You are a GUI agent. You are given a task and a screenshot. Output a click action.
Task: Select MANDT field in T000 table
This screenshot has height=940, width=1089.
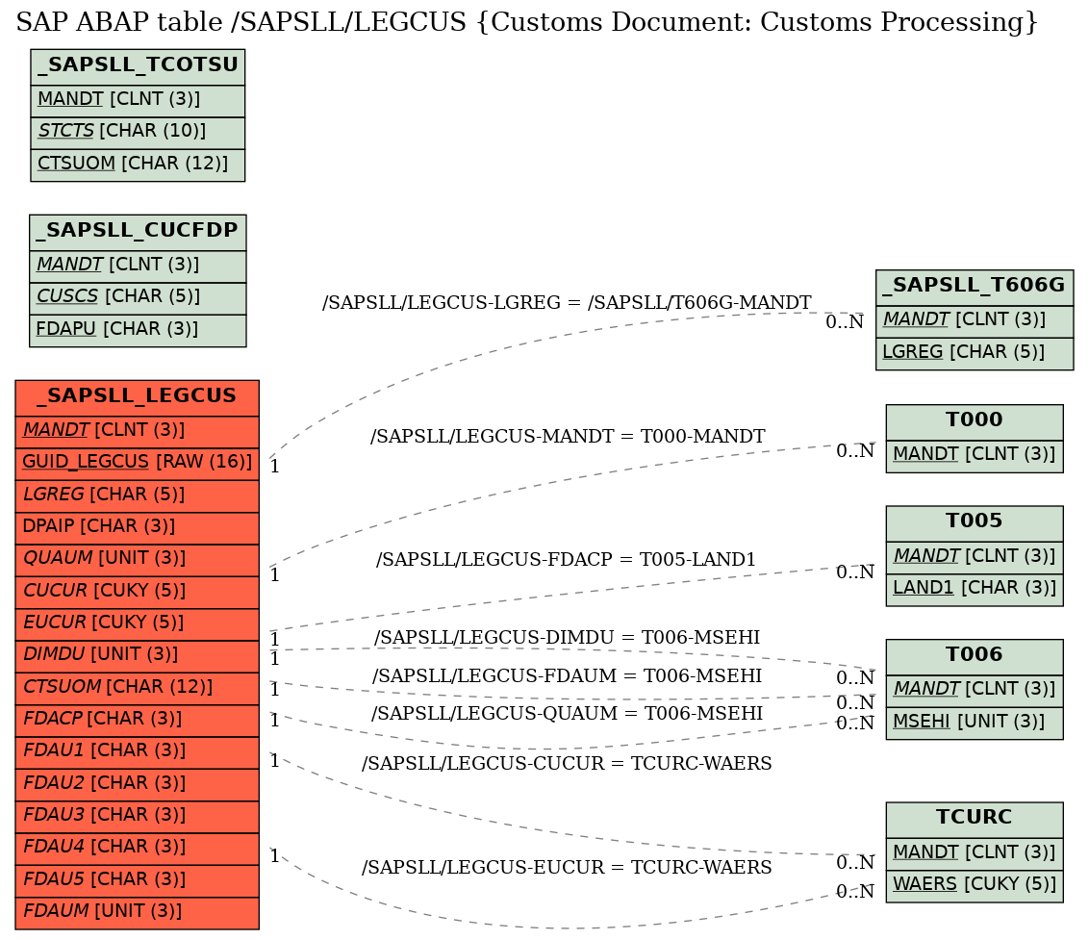point(975,456)
